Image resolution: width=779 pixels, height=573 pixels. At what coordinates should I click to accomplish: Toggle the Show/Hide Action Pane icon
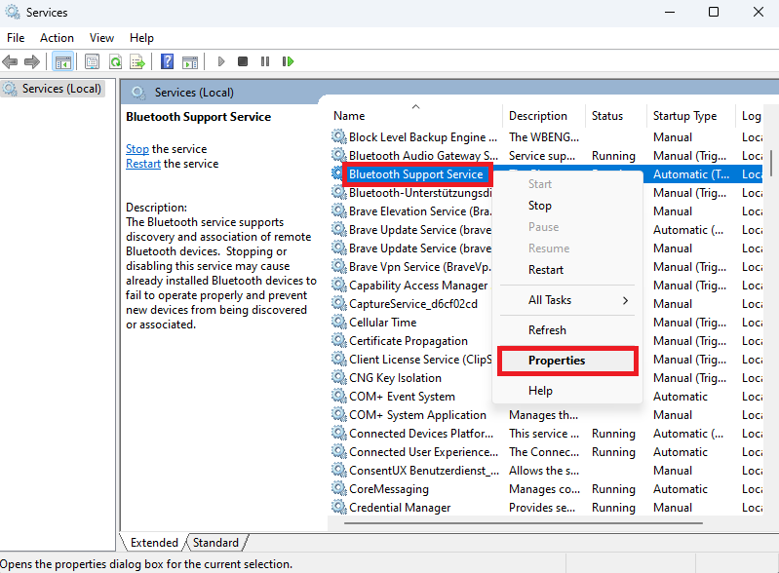[x=190, y=61]
